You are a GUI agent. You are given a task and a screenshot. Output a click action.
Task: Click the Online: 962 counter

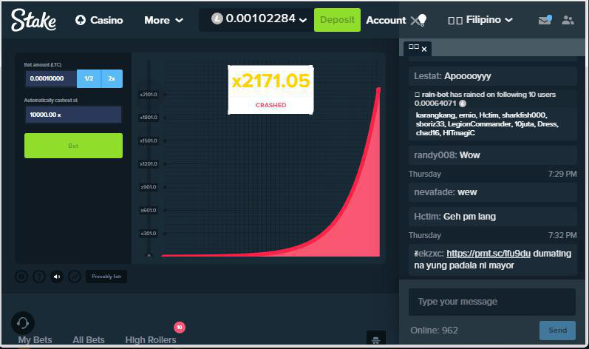tap(435, 331)
